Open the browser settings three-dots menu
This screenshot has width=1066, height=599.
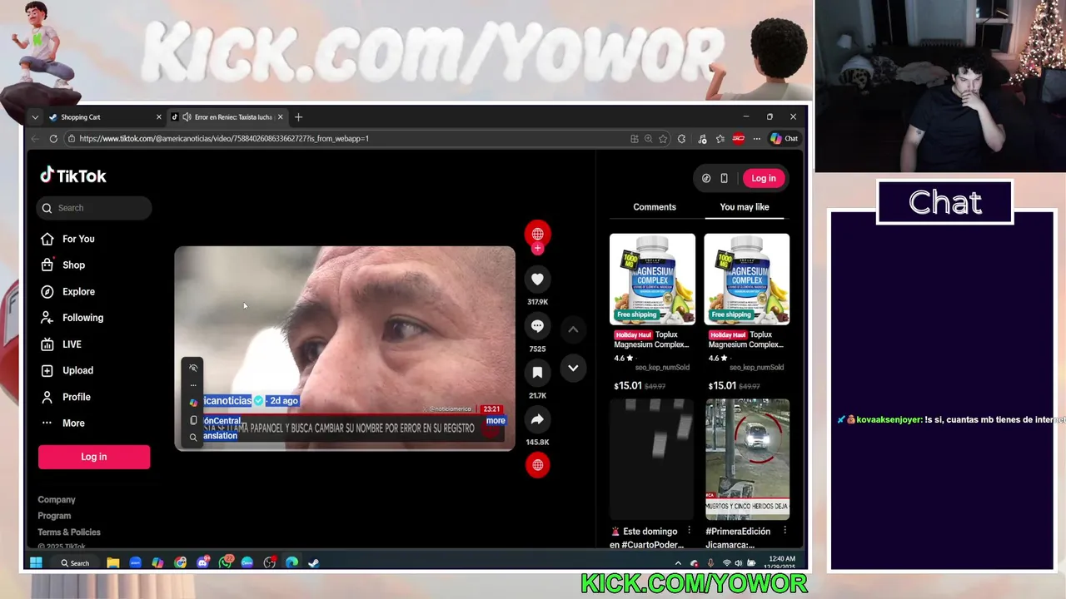pyautogui.click(x=756, y=139)
